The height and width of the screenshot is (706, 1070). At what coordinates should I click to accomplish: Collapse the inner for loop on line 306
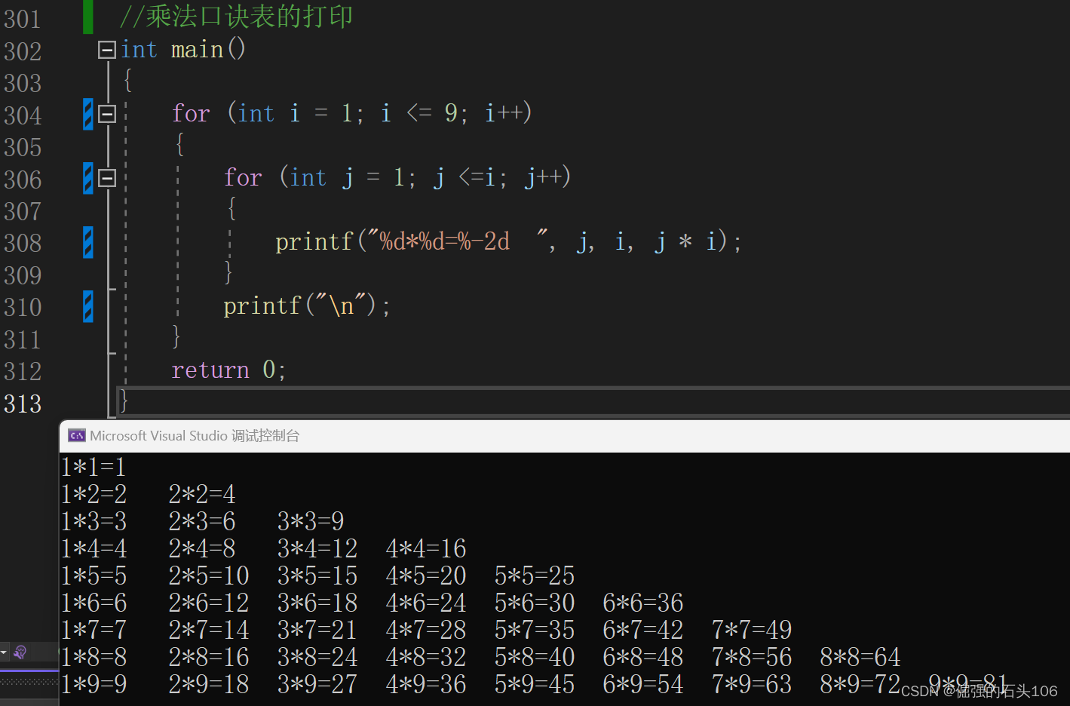(x=107, y=178)
